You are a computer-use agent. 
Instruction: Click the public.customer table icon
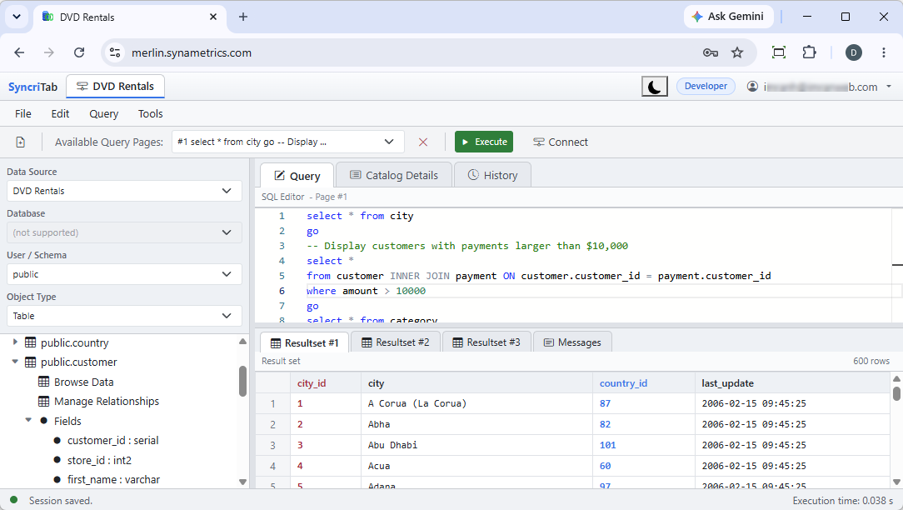pyautogui.click(x=31, y=362)
